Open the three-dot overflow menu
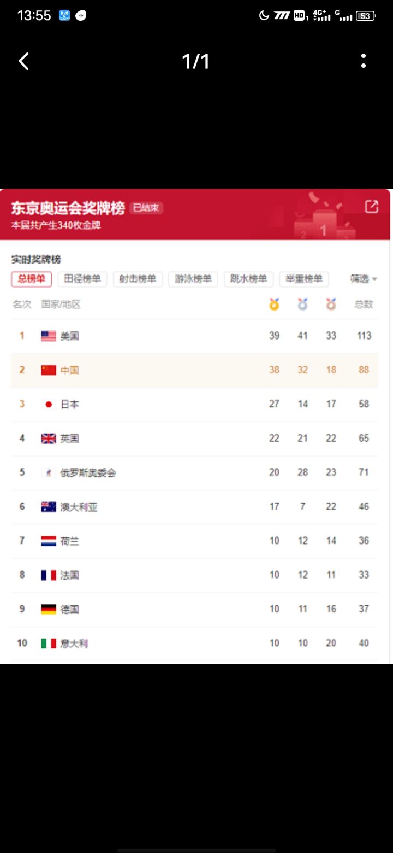Viewport: 393px width, 853px height. (x=364, y=61)
